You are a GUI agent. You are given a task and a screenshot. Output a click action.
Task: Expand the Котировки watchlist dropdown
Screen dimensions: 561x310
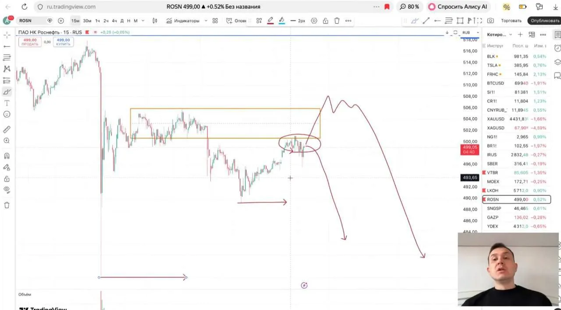tap(500, 35)
